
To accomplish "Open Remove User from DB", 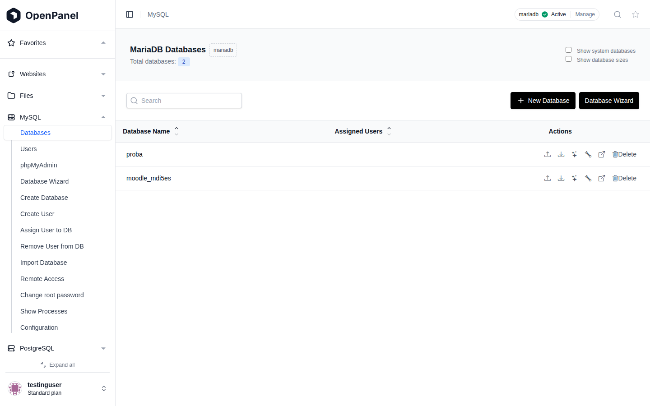I will [52, 246].
